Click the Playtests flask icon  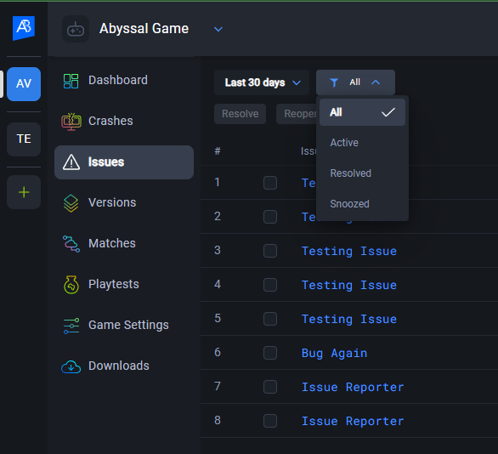coord(71,285)
